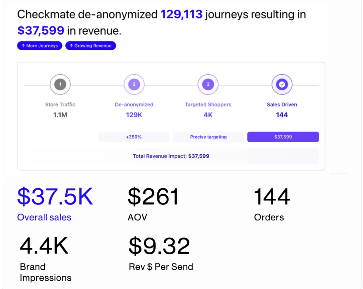The image size is (363, 289).
Task: Click the Precise targeting pill
Action: click(208, 137)
